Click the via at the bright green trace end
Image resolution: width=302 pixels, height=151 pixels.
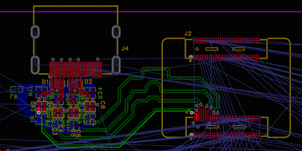(x=192, y=113)
